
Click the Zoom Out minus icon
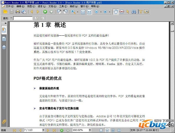97,12
